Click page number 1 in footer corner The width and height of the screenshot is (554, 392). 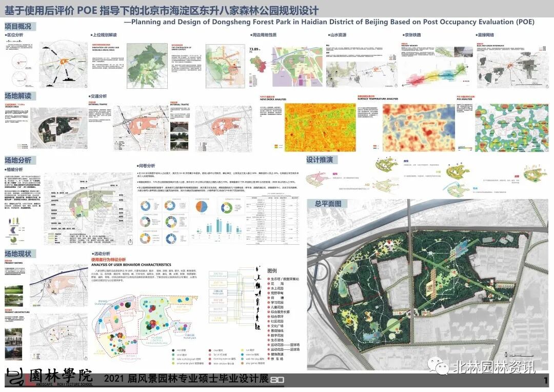point(546,380)
